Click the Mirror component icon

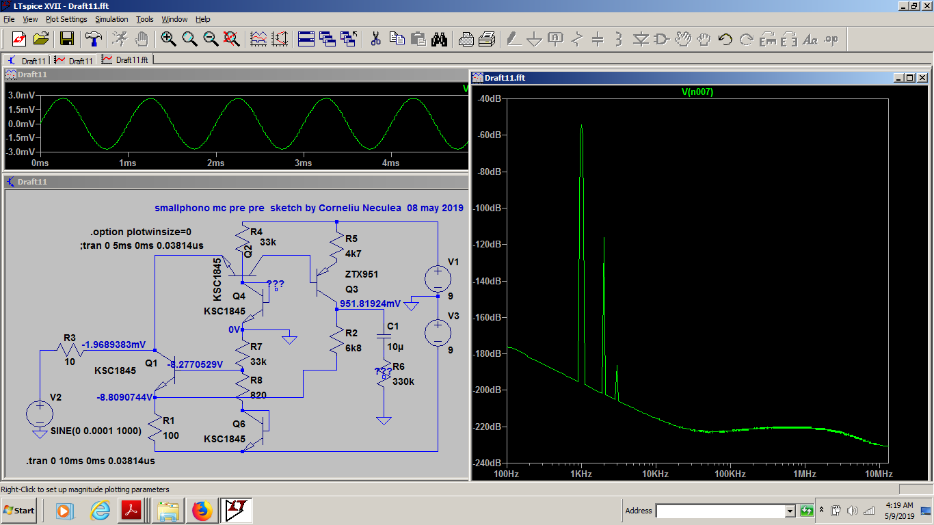tap(788, 39)
